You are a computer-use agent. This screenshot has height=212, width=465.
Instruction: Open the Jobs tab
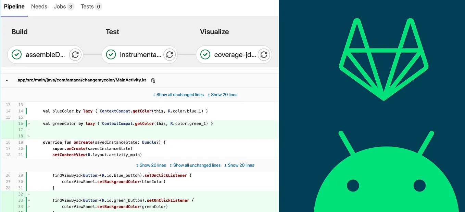click(x=64, y=6)
